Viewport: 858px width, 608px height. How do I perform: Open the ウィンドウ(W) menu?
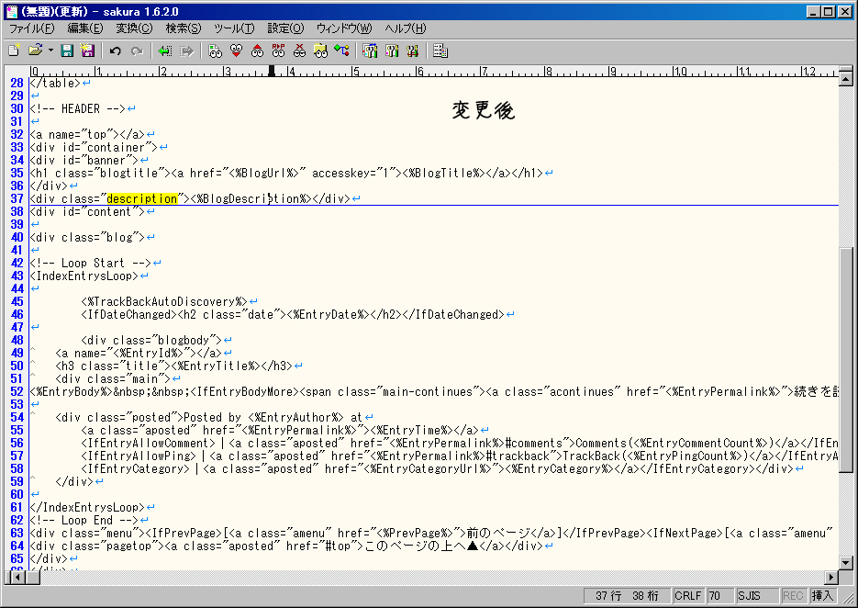pos(344,28)
